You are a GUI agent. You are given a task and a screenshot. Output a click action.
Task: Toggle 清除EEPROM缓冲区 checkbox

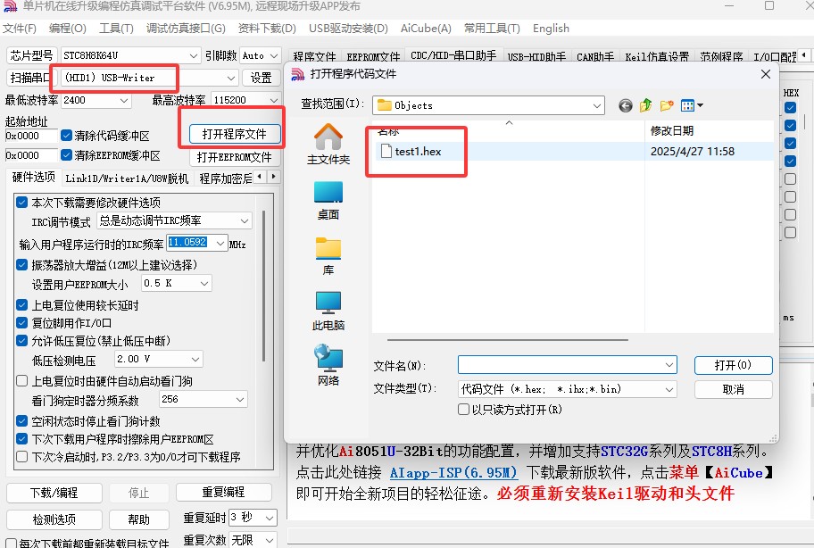pyautogui.click(x=66, y=155)
